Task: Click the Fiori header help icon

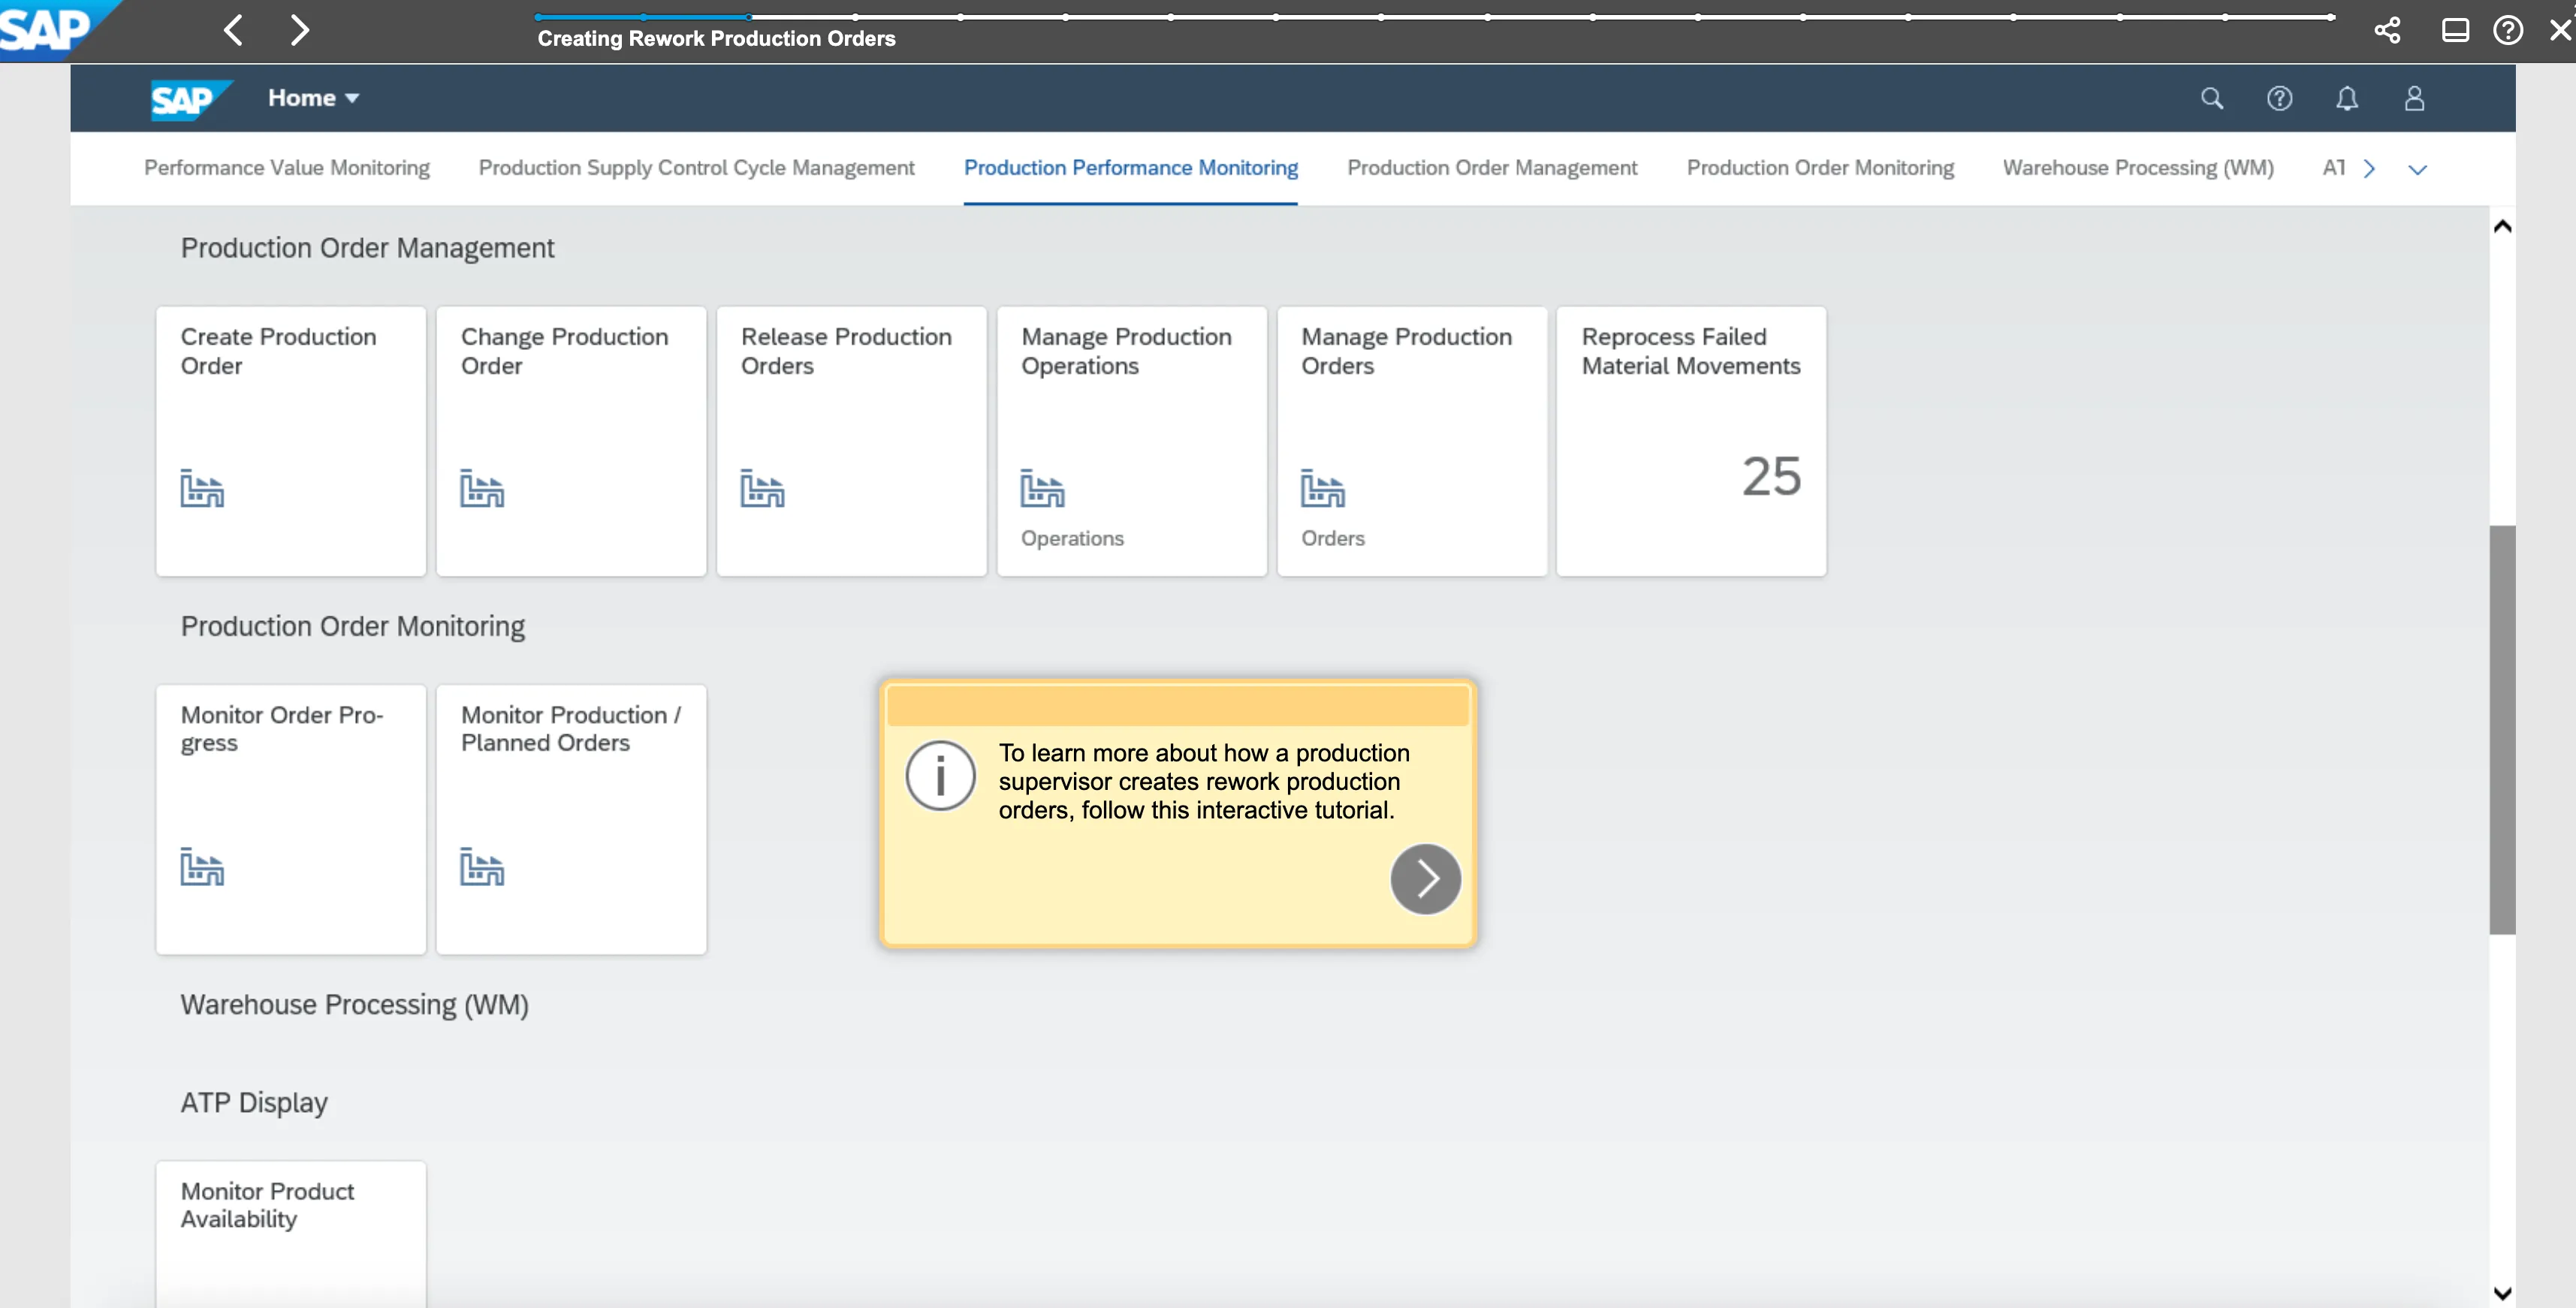Action: click(x=2279, y=98)
